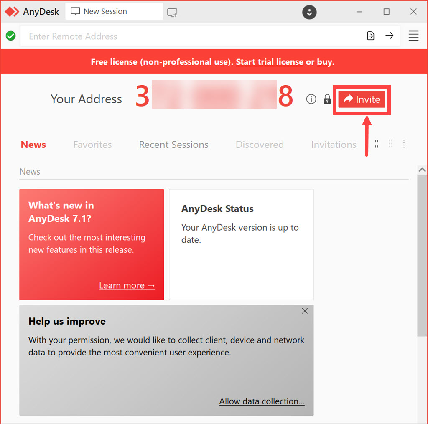Open the file transfer icon in the address bar

pos(370,36)
